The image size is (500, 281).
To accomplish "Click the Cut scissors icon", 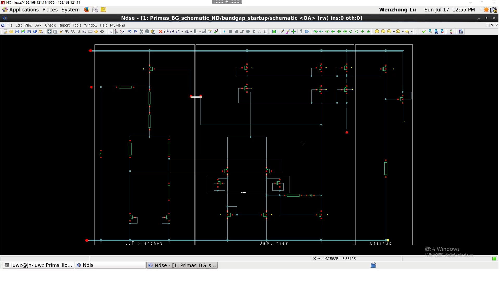I will pos(141,31).
